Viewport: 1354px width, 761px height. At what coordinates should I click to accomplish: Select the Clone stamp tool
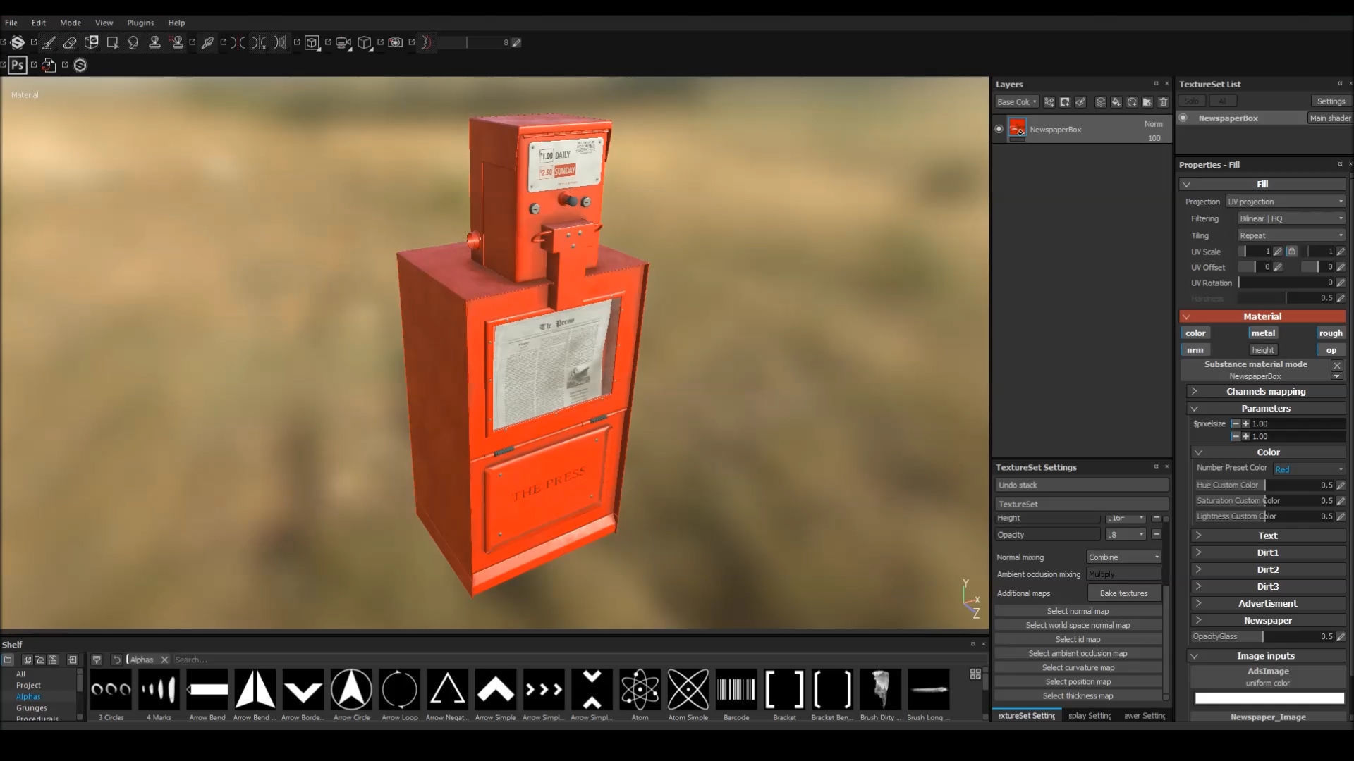[154, 43]
